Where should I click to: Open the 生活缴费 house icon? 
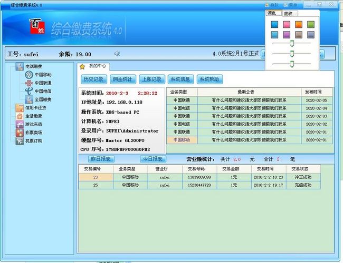[x=20, y=116]
